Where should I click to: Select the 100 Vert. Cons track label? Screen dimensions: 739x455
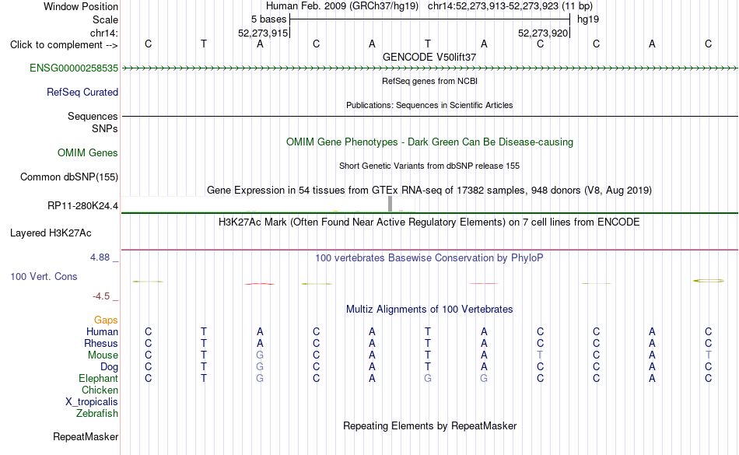pos(44,277)
